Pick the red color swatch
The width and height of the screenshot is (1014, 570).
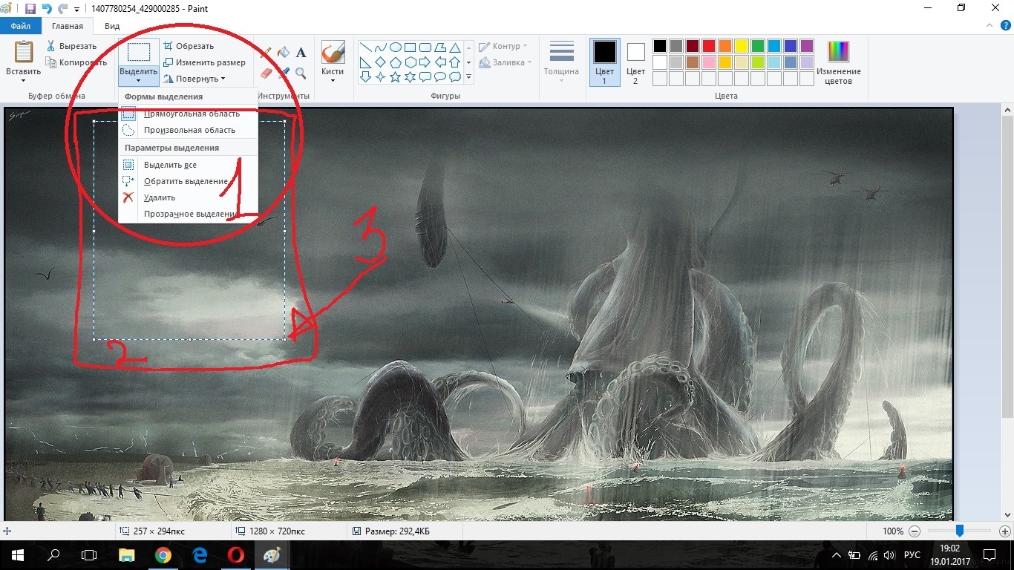tap(708, 46)
